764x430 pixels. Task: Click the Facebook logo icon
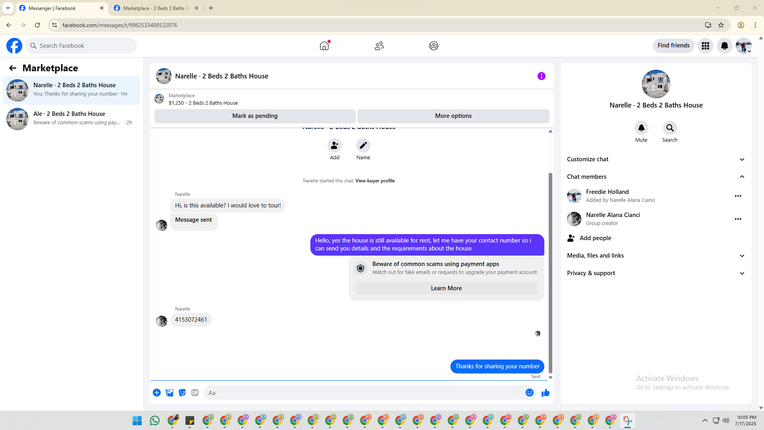pos(14,46)
